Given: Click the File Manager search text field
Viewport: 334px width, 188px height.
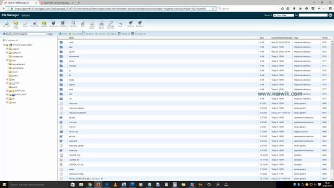Looking at the screenshot, I should 313,15.
